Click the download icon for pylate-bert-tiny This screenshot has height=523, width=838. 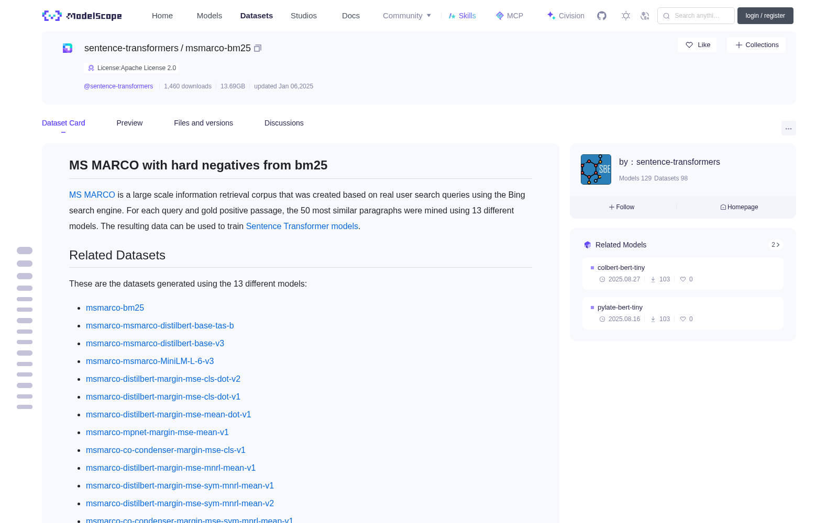653,319
